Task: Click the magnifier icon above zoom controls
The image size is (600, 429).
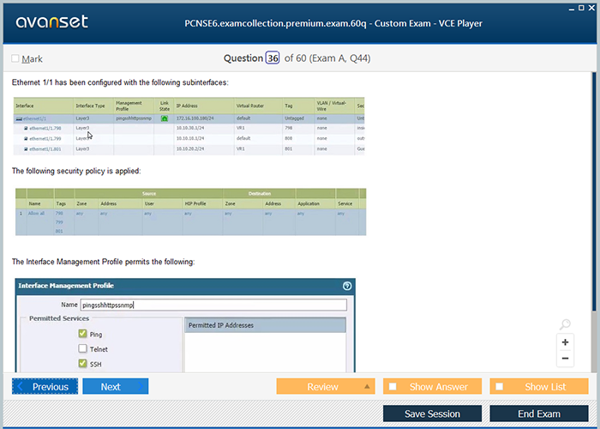Action: coord(565,324)
